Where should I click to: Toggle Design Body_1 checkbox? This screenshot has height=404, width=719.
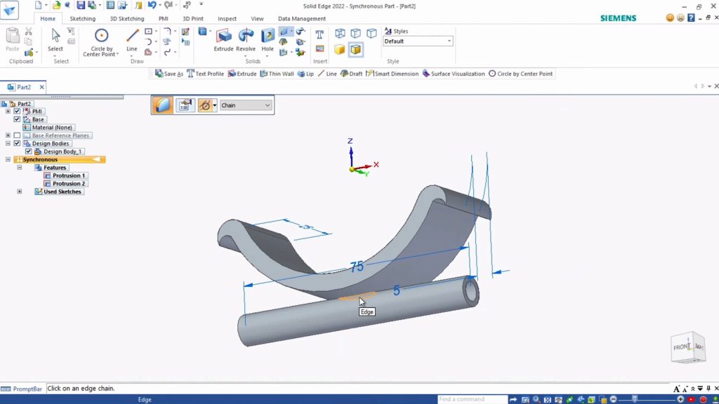(x=28, y=151)
